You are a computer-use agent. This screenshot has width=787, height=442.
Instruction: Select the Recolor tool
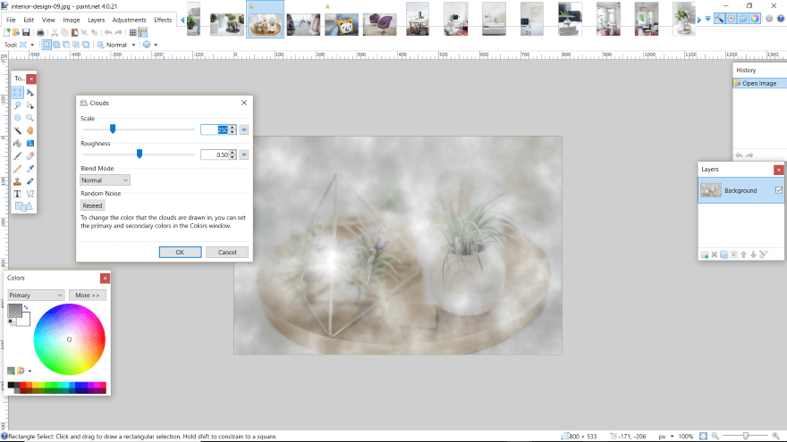[x=30, y=181]
